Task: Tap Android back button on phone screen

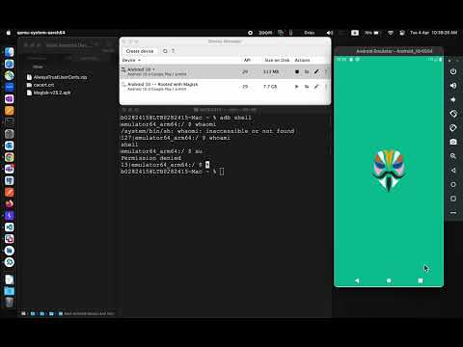Action: click(357, 280)
